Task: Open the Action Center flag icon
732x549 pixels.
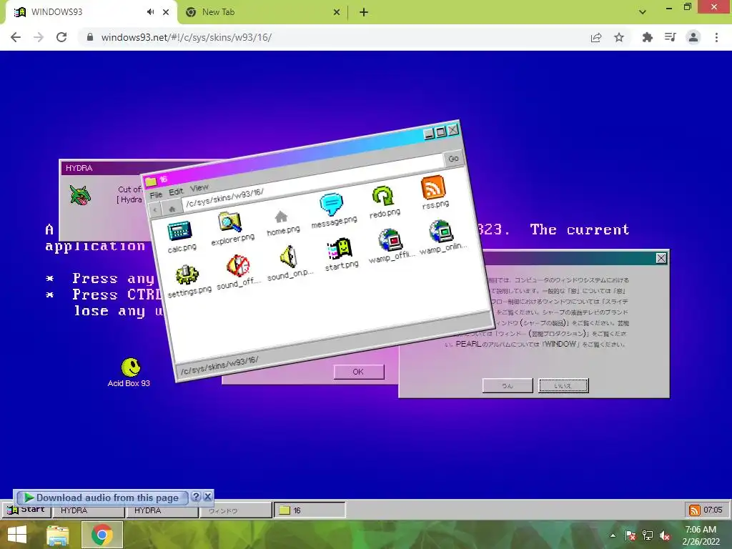Action: click(x=630, y=535)
